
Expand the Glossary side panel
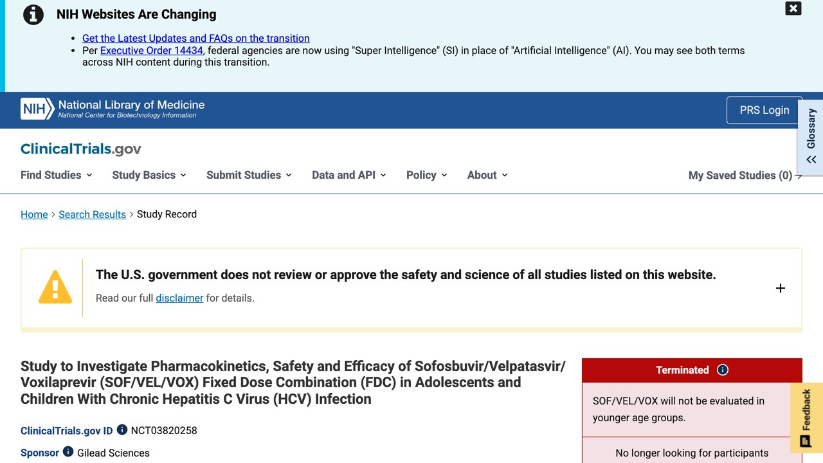click(x=811, y=136)
